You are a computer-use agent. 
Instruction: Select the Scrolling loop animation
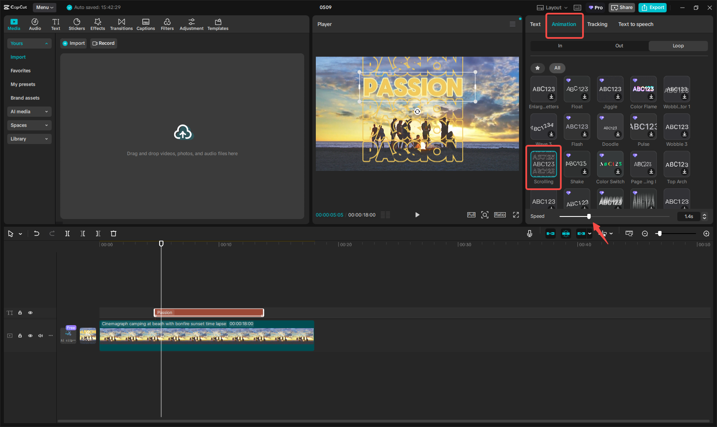click(544, 164)
